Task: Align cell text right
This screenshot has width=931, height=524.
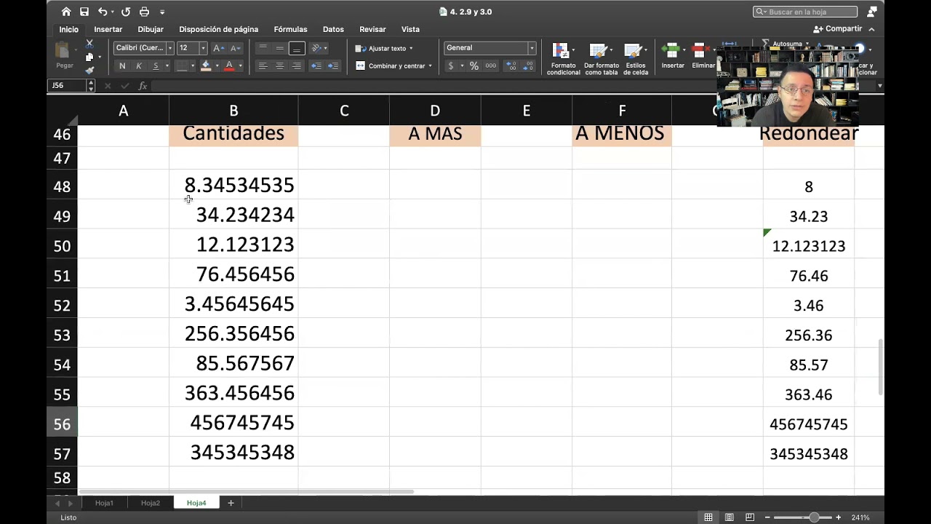Action: point(296,66)
